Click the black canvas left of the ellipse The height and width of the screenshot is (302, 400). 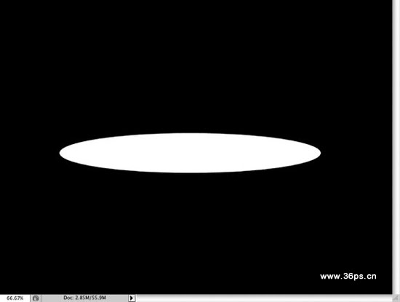(29, 153)
